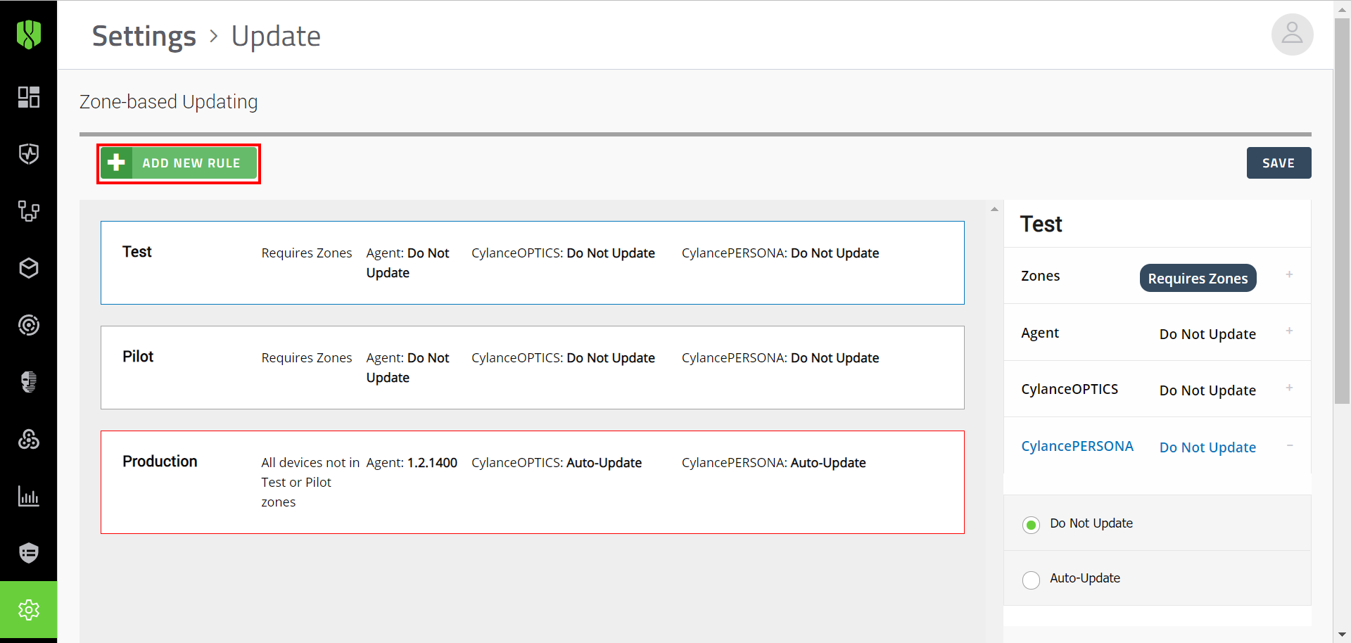The height and width of the screenshot is (643, 1351).
Task: Open the user profile avatar
Action: (x=1292, y=34)
